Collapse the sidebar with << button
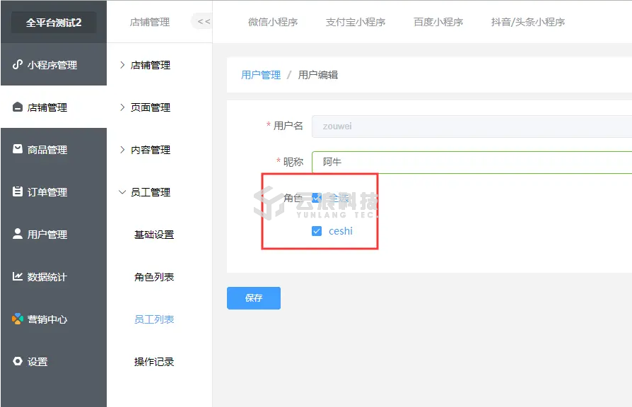632x407 pixels. 203,21
